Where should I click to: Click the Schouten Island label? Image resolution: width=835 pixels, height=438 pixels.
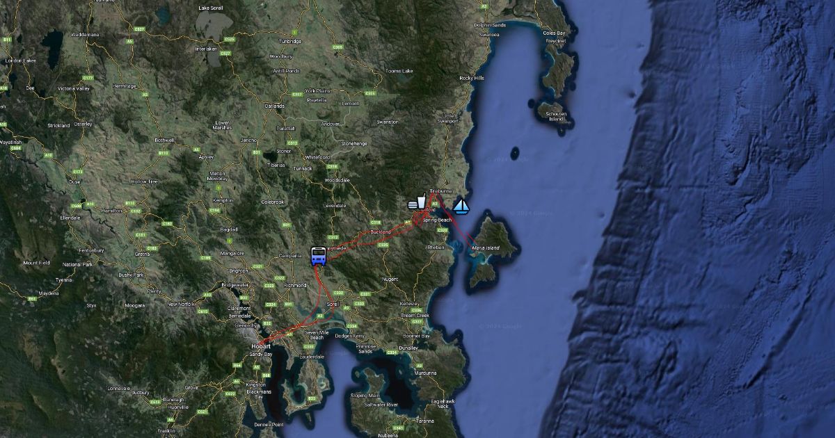click(556, 115)
